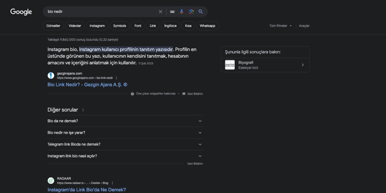The height and width of the screenshot is (193, 386).
Task: Click the gezginajans.com site name
Action: [70, 73]
